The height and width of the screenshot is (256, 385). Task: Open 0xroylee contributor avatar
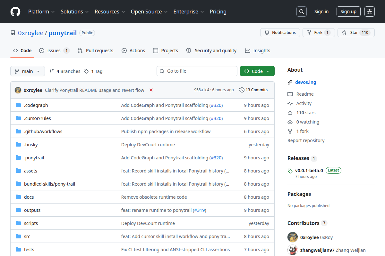point(293,237)
